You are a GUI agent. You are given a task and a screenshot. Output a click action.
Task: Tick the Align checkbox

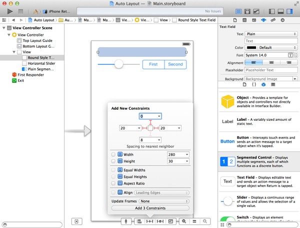[x=113, y=193]
